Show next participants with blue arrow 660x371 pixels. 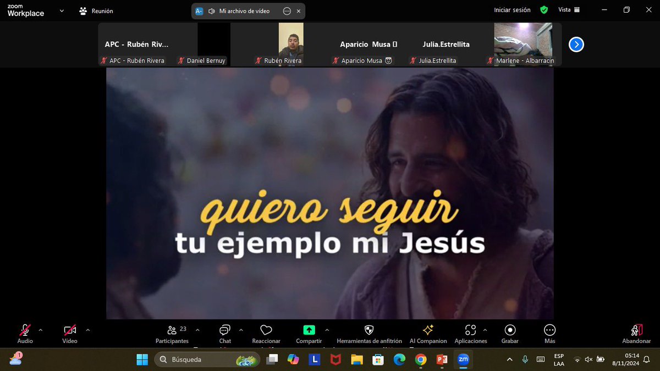(x=576, y=45)
